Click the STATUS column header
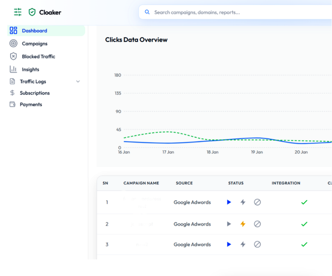The image size is (332, 276). [236, 183]
